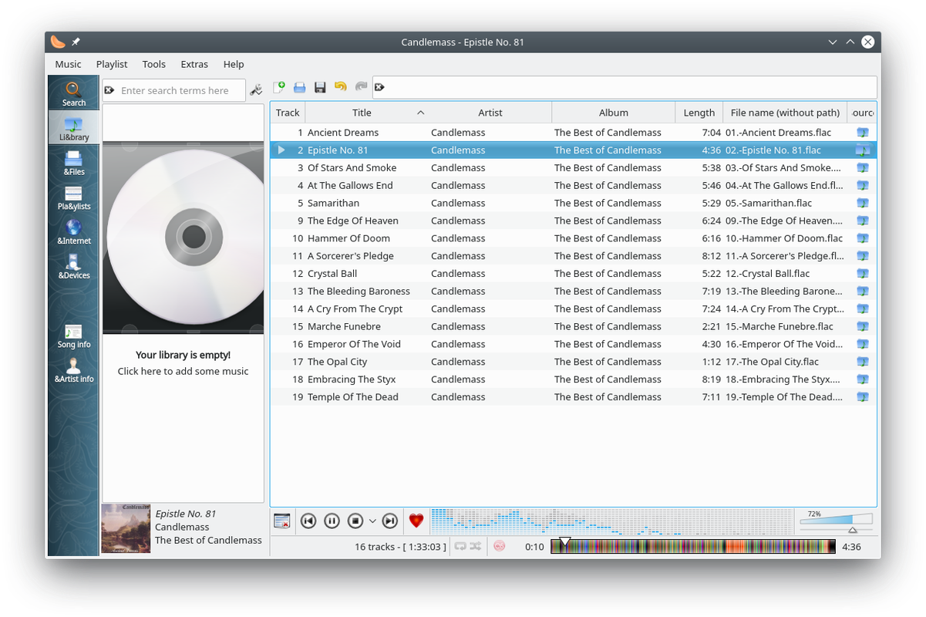Click the spectrum analyzer display
Screen dimensions: 926x617
point(612,521)
